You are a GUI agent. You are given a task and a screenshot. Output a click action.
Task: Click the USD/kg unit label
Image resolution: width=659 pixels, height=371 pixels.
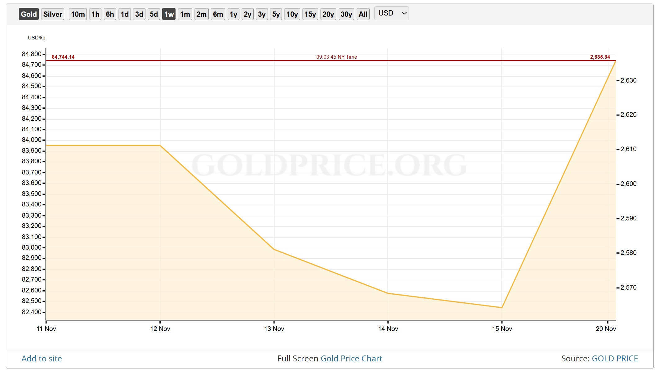(37, 38)
